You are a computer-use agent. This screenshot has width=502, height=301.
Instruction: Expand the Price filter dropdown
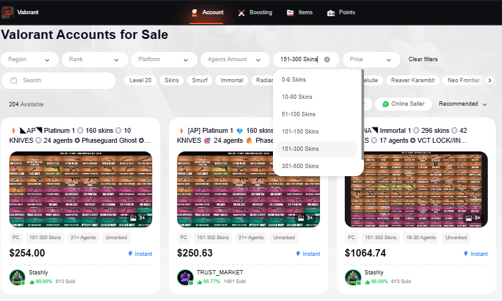point(371,59)
